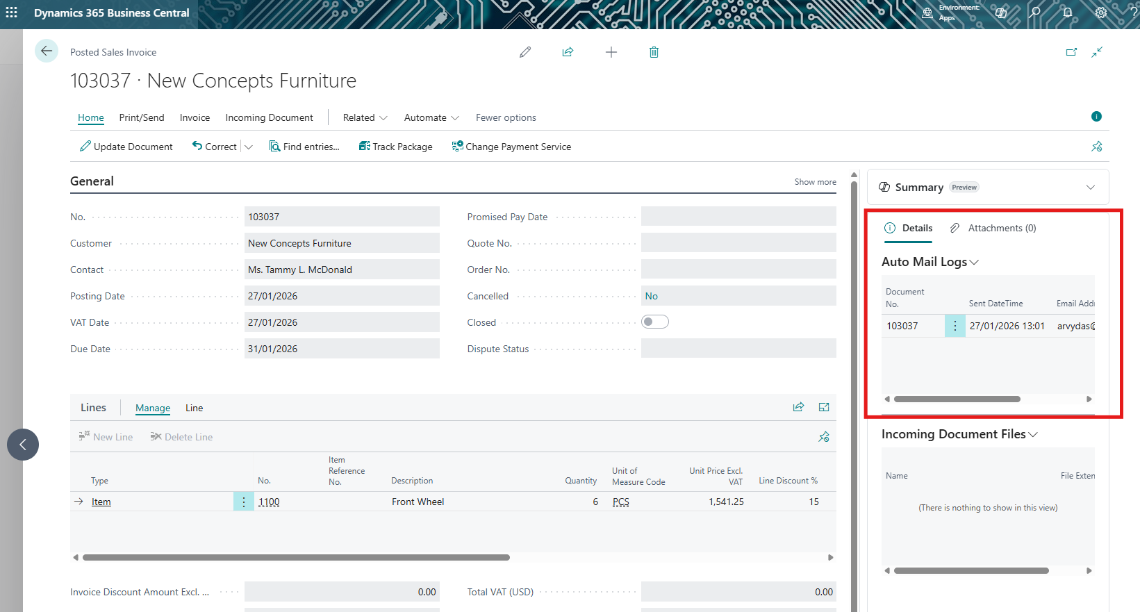Click the Track Package action
The width and height of the screenshot is (1140, 612).
pyautogui.click(x=395, y=147)
